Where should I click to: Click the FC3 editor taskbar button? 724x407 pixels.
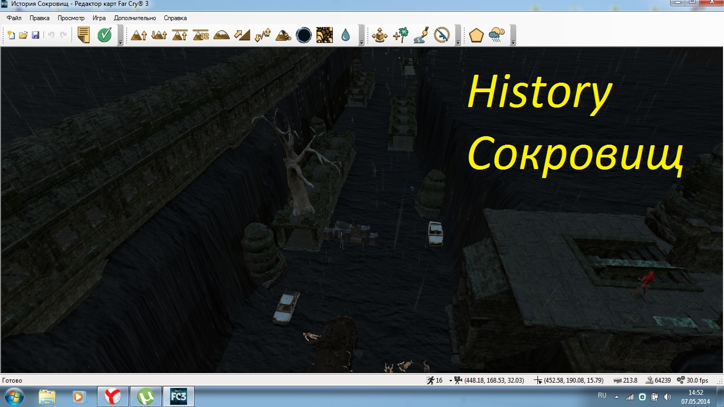[x=178, y=396]
